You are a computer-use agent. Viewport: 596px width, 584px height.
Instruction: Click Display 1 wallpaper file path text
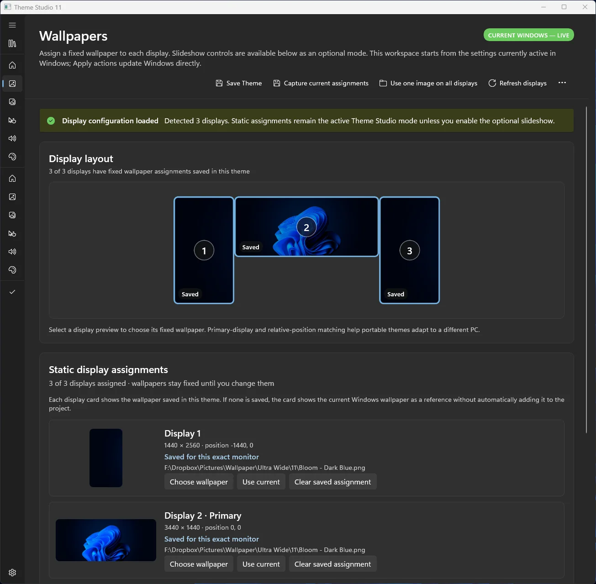[265, 468]
